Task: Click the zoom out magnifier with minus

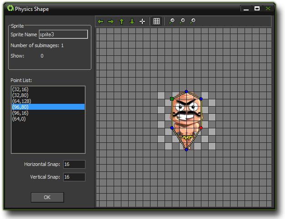Action: [x=182, y=21]
